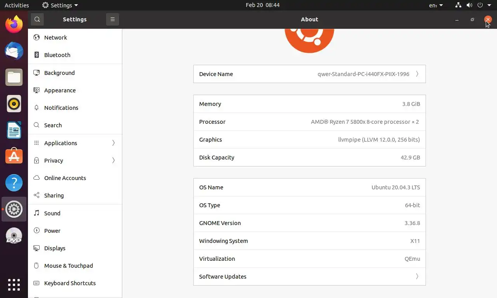Click the OS Type 64-bit value
Image resolution: width=497 pixels, height=298 pixels.
(412, 205)
